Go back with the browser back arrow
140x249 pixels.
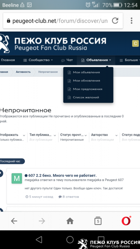(14, 221)
